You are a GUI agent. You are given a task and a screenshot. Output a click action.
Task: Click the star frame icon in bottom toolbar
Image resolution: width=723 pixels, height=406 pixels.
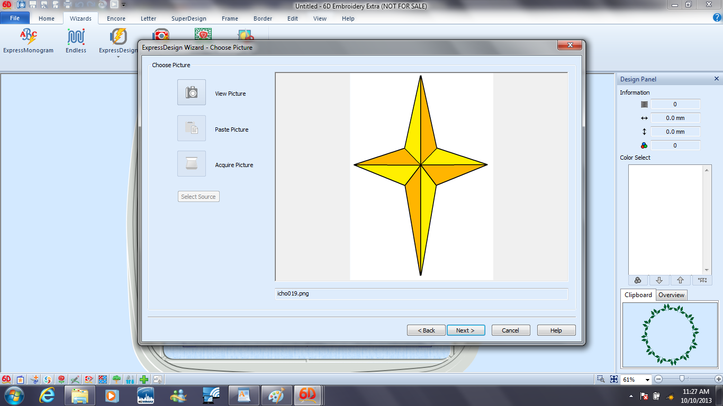(x=20, y=379)
